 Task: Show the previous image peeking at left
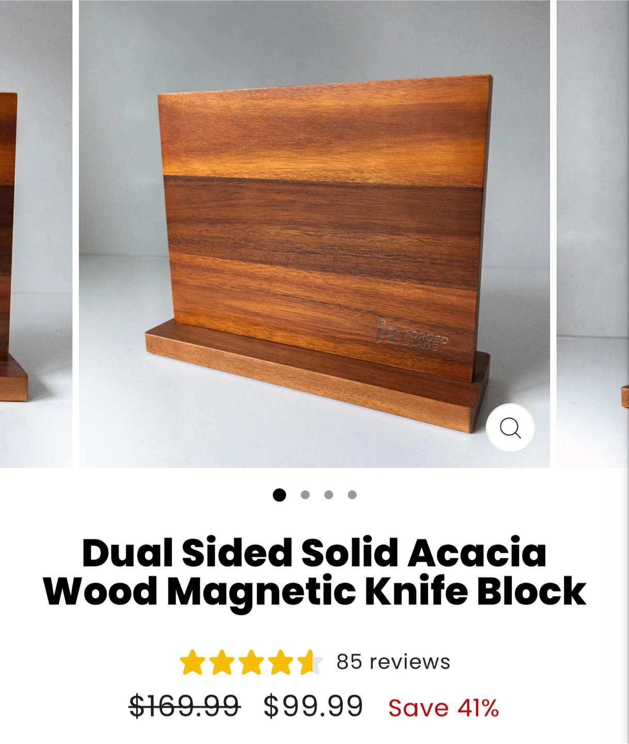[36, 234]
